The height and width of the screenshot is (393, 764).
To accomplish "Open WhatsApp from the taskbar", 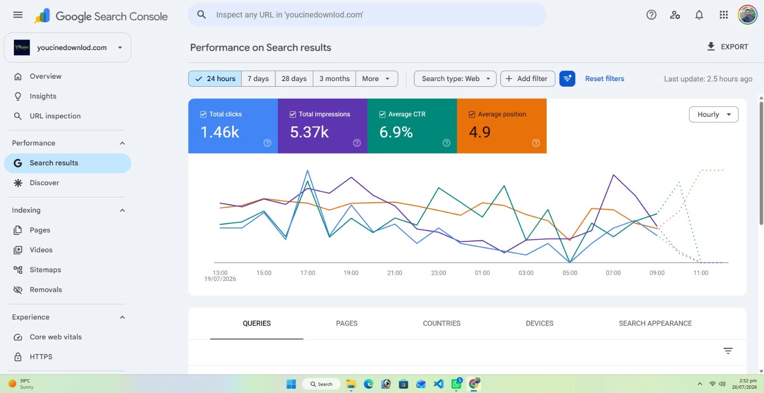I will point(456,383).
